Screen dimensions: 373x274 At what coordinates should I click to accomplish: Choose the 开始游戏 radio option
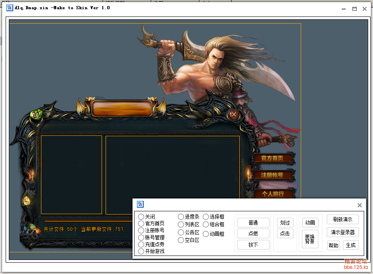point(141,251)
